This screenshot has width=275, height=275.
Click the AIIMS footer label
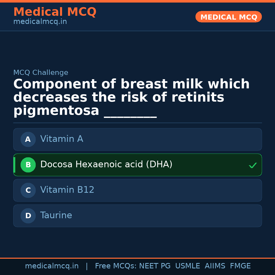click(x=215, y=266)
